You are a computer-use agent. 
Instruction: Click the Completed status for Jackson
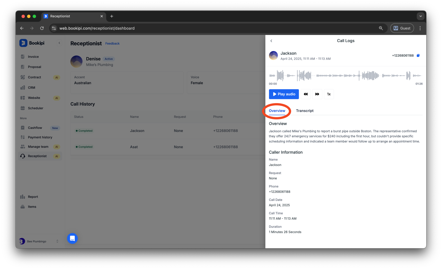click(84, 131)
